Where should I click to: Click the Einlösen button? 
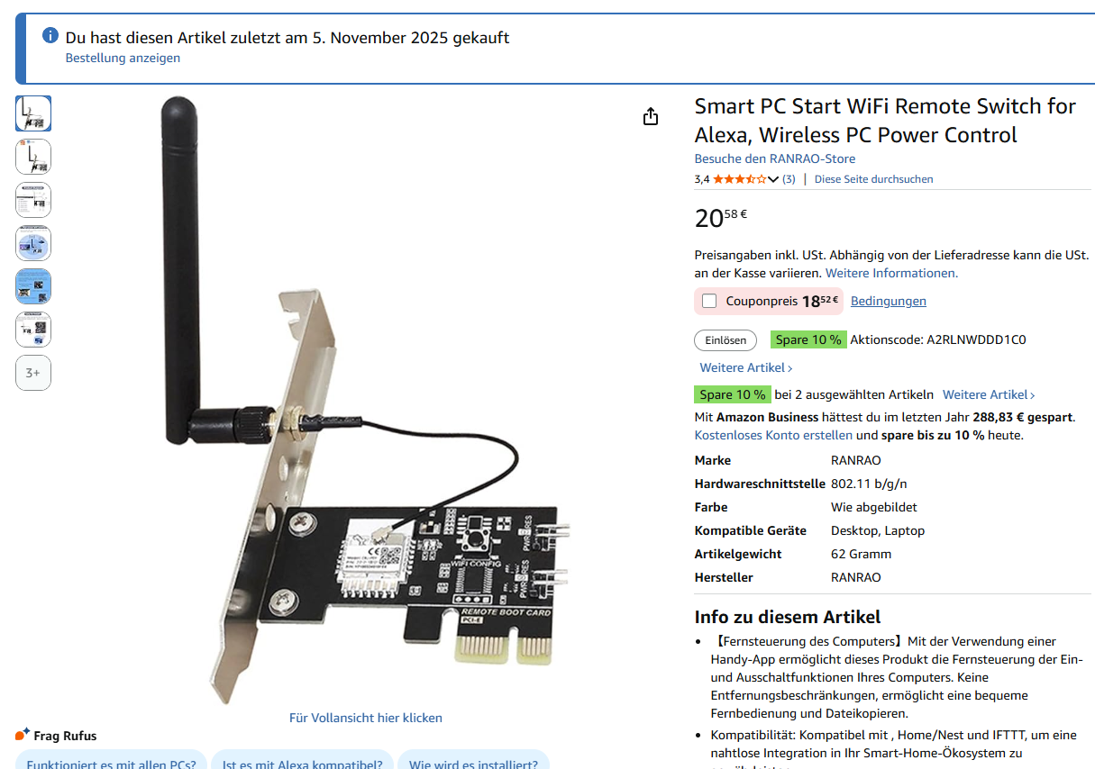click(x=725, y=340)
